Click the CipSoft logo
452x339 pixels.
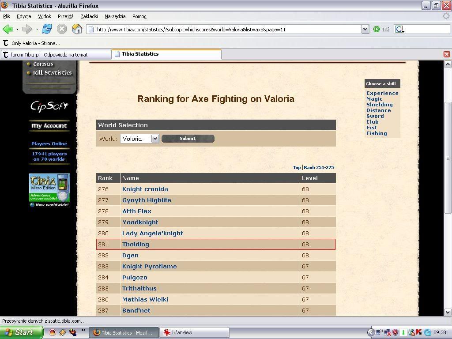coord(49,106)
